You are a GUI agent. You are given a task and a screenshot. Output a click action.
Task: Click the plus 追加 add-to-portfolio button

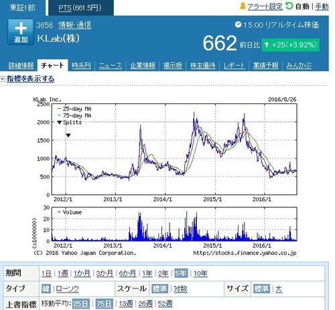click(21, 32)
